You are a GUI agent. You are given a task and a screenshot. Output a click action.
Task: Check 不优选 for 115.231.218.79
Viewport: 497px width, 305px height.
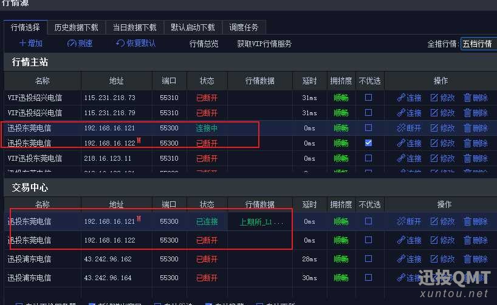coord(368,113)
